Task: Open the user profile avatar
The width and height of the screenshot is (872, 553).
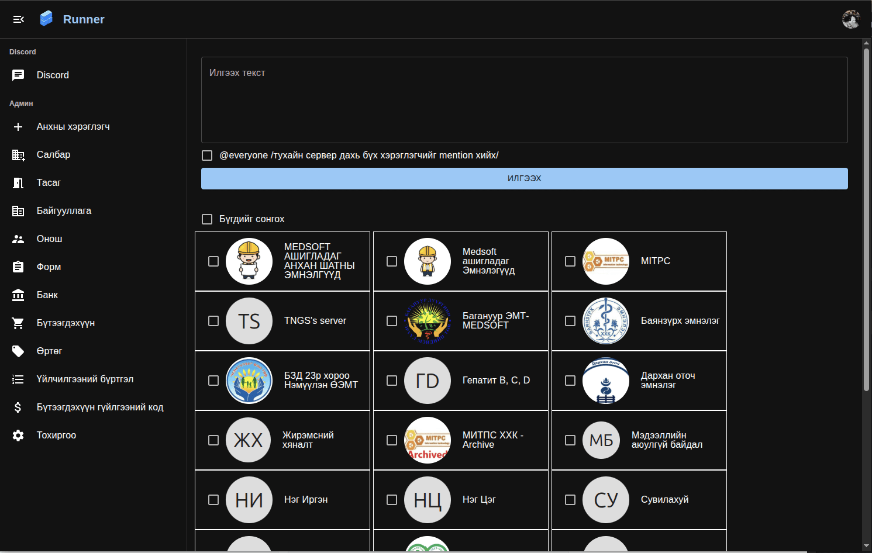Action: click(850, 19)
